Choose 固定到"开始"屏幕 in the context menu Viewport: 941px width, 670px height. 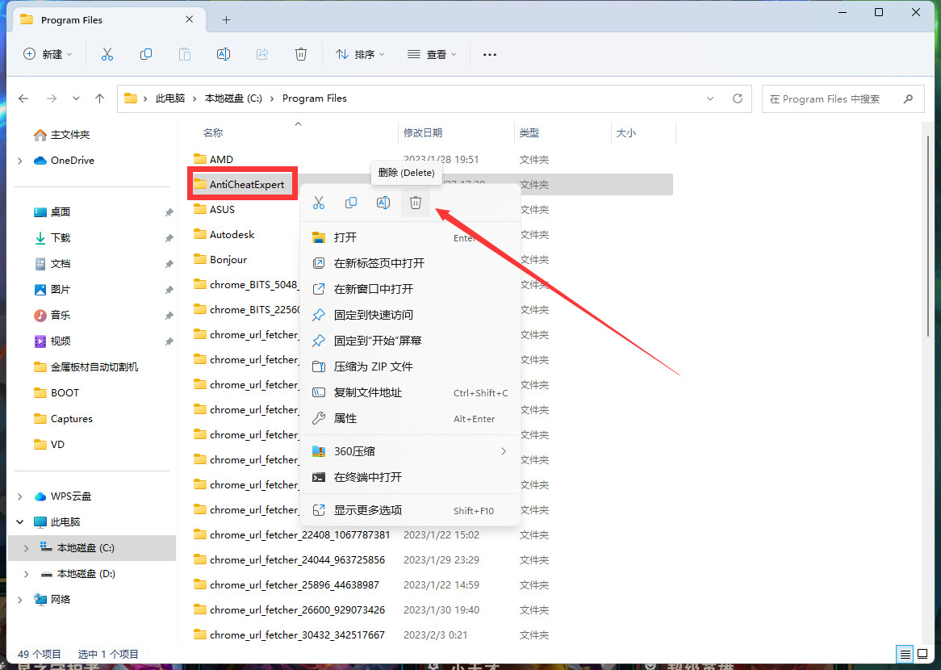tap(409, 341)
